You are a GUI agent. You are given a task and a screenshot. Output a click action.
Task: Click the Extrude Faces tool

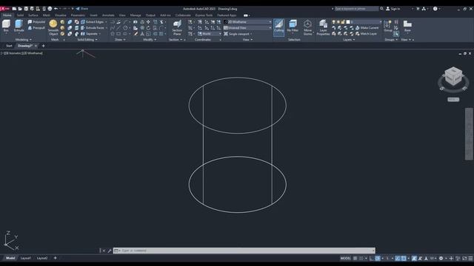tap(92, 28)
